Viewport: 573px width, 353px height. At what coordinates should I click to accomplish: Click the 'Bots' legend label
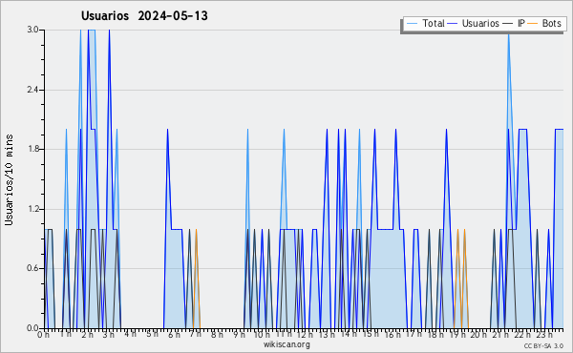tap(551, 23)
